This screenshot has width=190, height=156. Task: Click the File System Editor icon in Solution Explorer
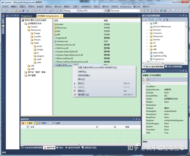149,19
